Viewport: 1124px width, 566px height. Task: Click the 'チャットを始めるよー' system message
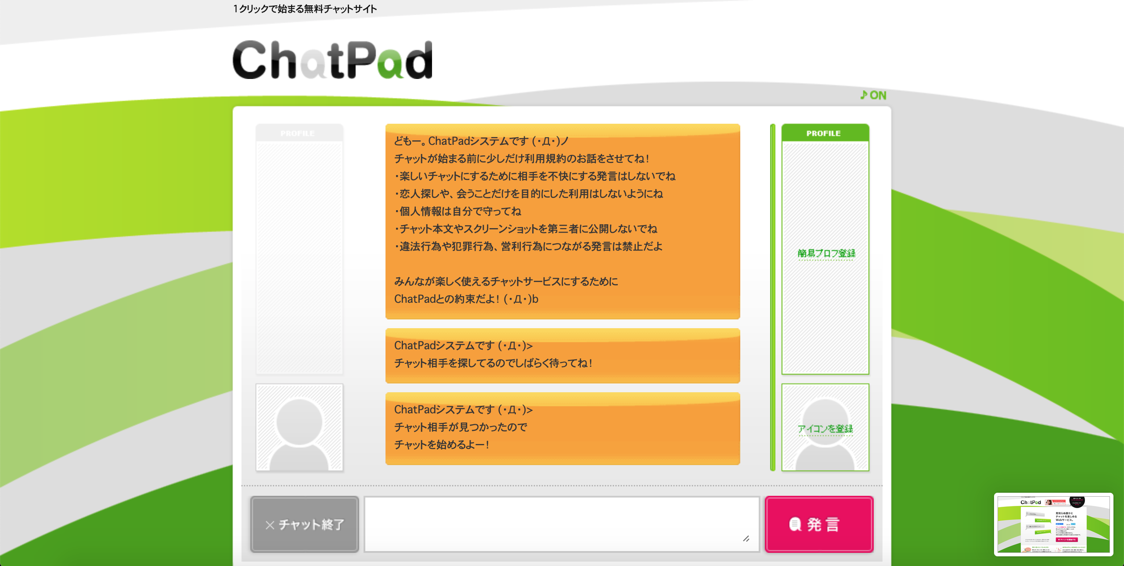click(562, 428)
